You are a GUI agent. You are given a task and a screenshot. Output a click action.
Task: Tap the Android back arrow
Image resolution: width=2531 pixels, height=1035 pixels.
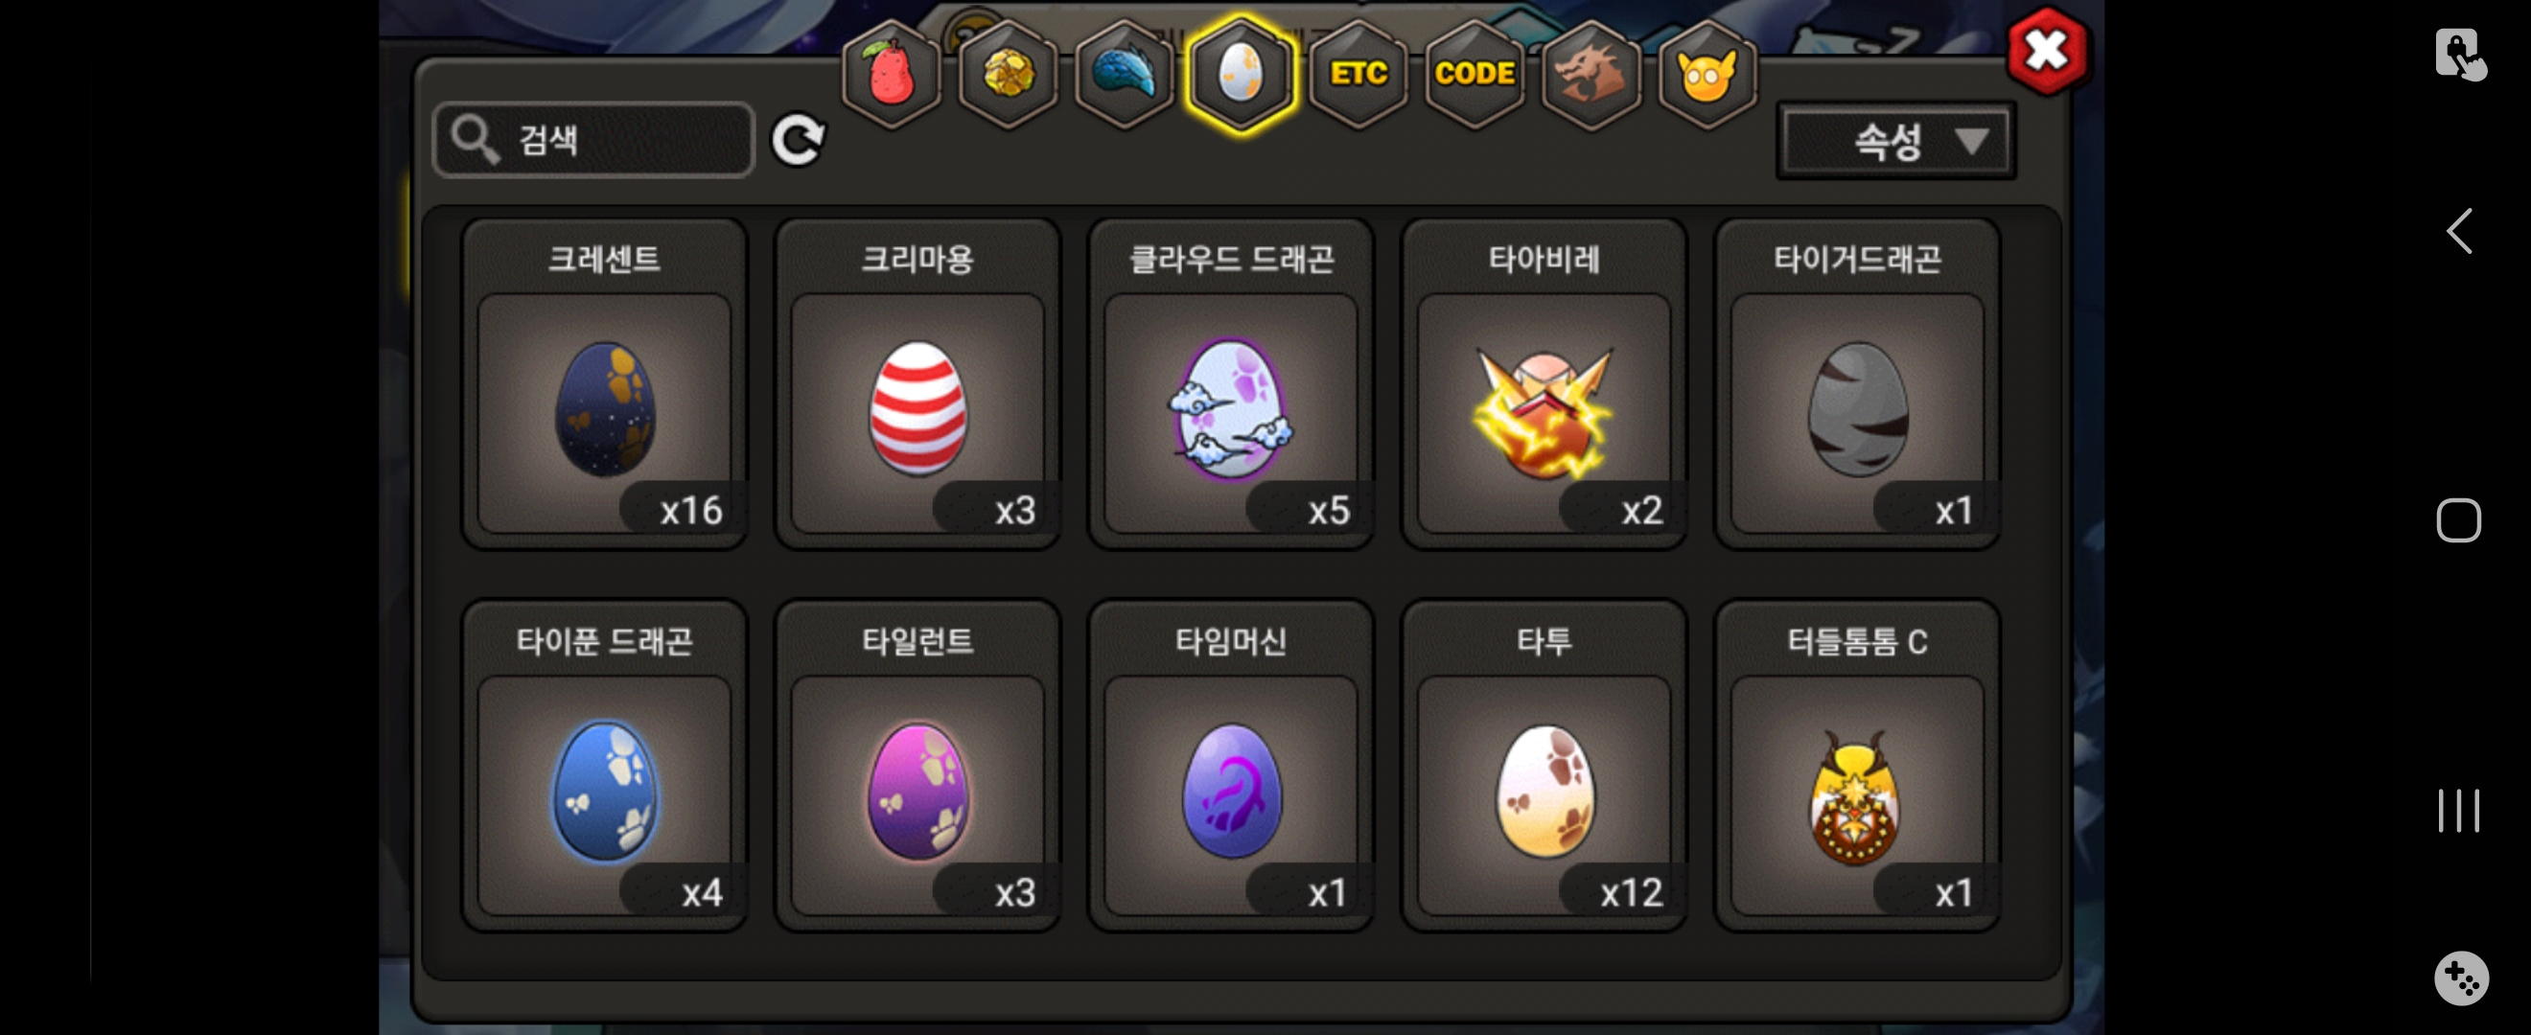tap(2458, 232)
